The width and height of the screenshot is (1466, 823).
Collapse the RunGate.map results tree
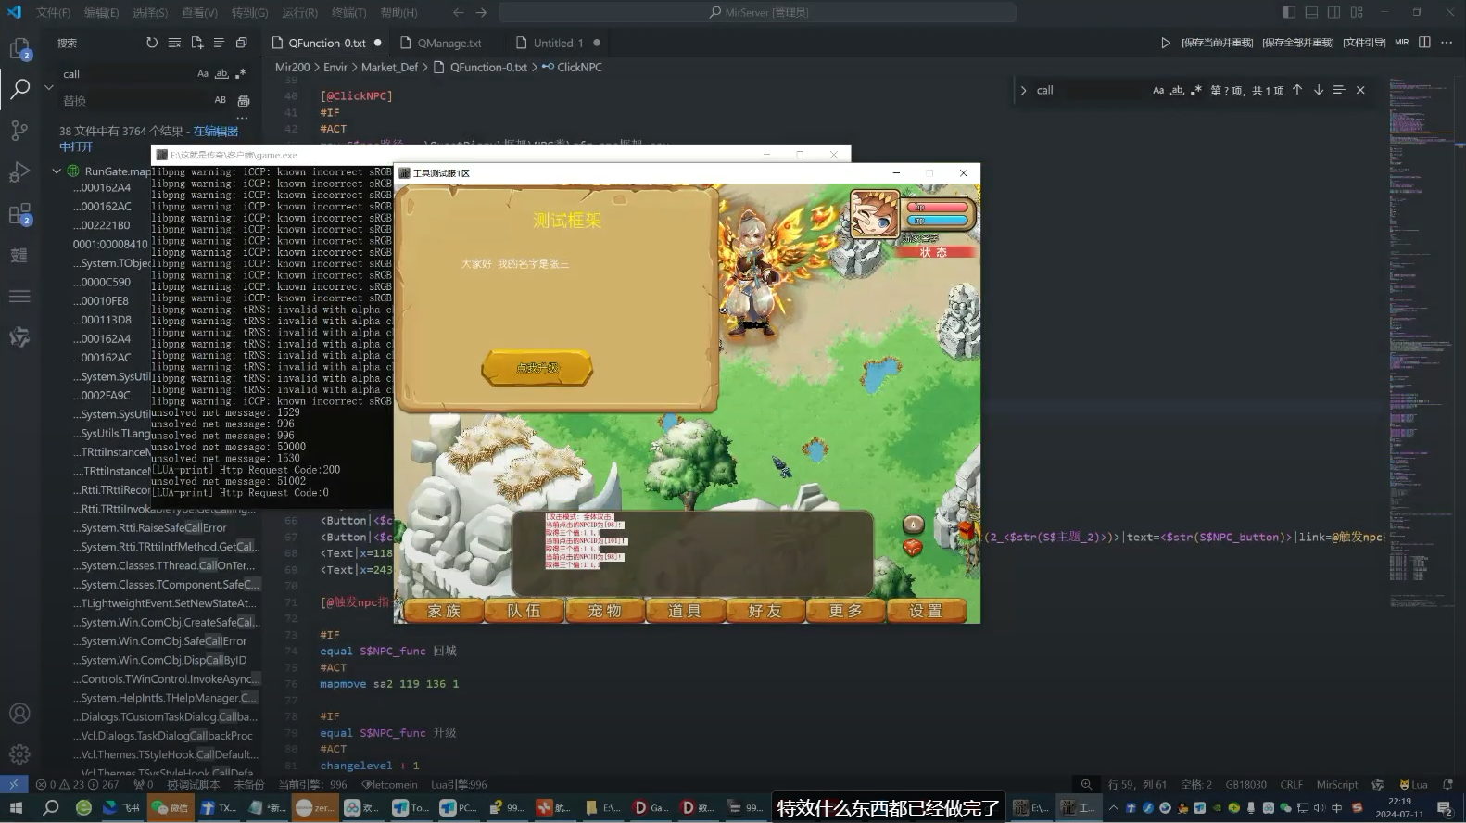point(57,171)
